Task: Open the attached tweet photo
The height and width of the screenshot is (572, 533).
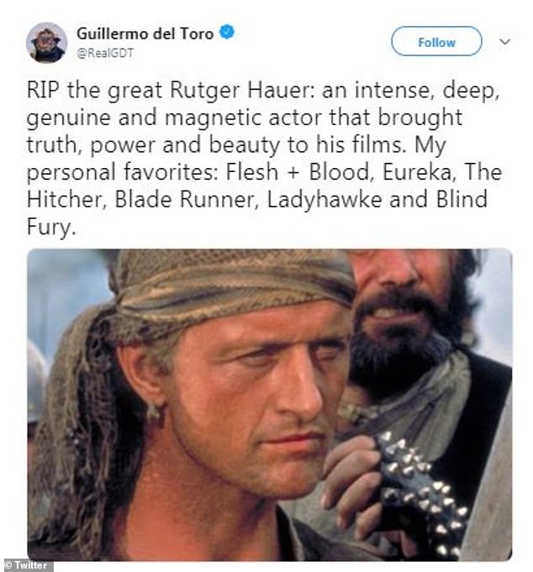Action: point(270,405)
